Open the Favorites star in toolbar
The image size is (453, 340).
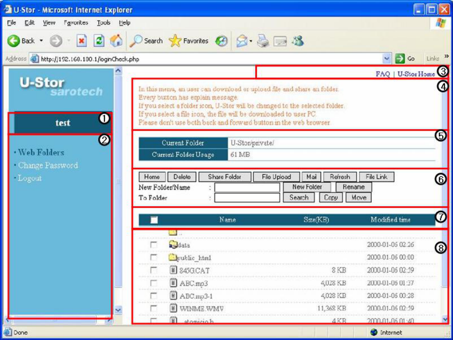coord(175,41)
